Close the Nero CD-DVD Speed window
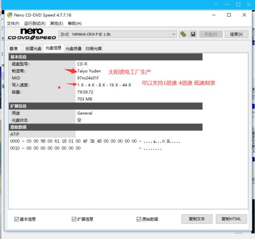The image size is (255, 239). tap(244, 15)
